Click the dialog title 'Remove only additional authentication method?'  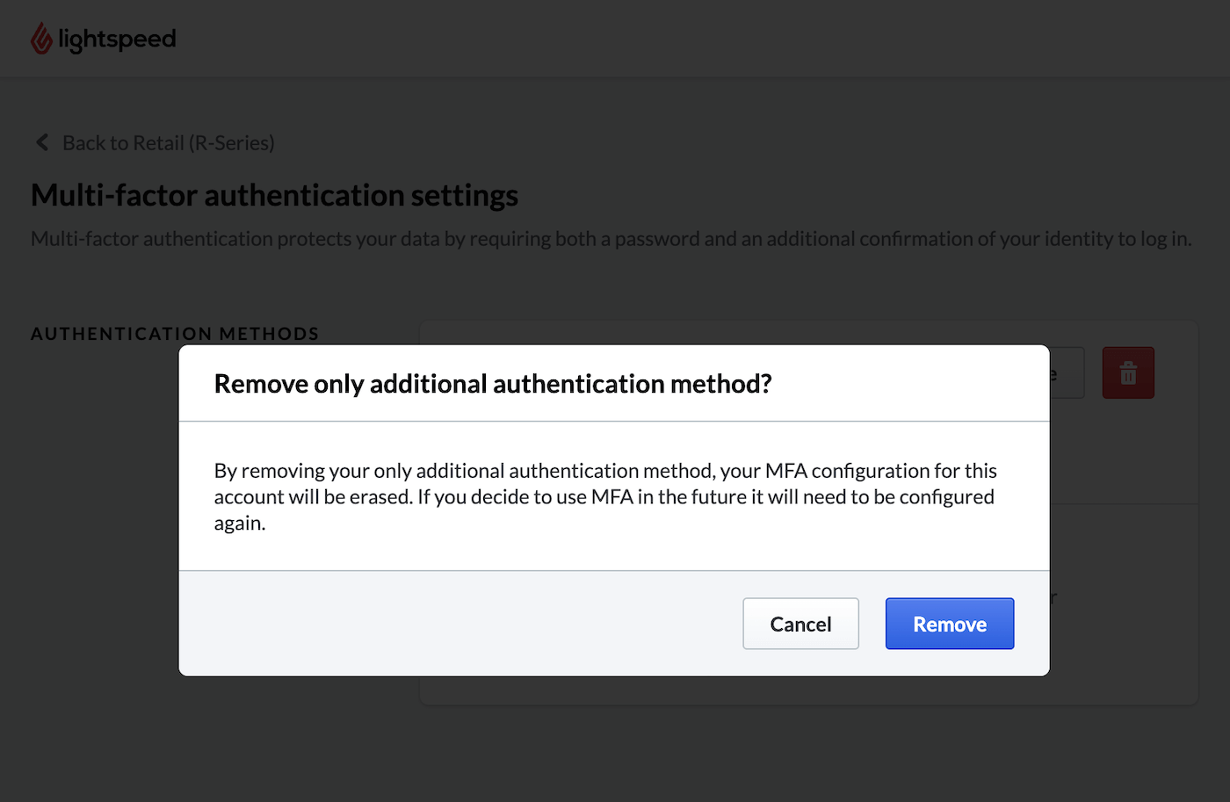pos(492,384)
